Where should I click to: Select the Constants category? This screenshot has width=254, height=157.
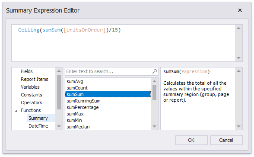32,95
